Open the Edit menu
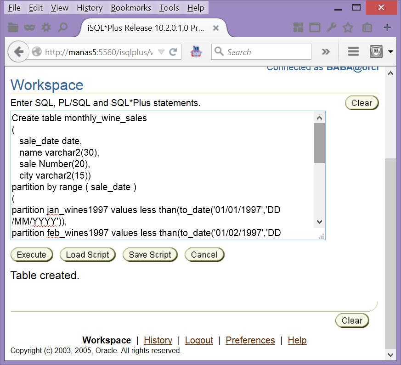Screen dimensions: 401x365 point(35,8)
